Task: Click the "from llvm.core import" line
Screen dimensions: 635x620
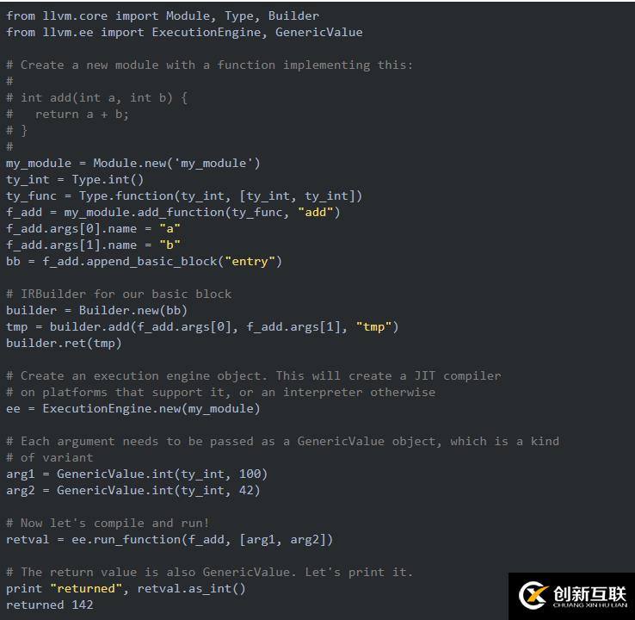Action: click(x=163, y=16)
